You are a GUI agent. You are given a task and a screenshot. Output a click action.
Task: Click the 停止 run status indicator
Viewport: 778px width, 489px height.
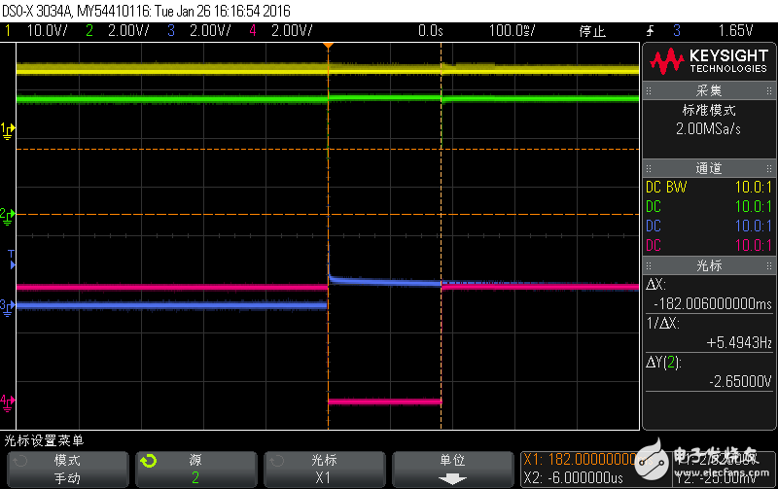pyautogui.click(x=593, y=31)
